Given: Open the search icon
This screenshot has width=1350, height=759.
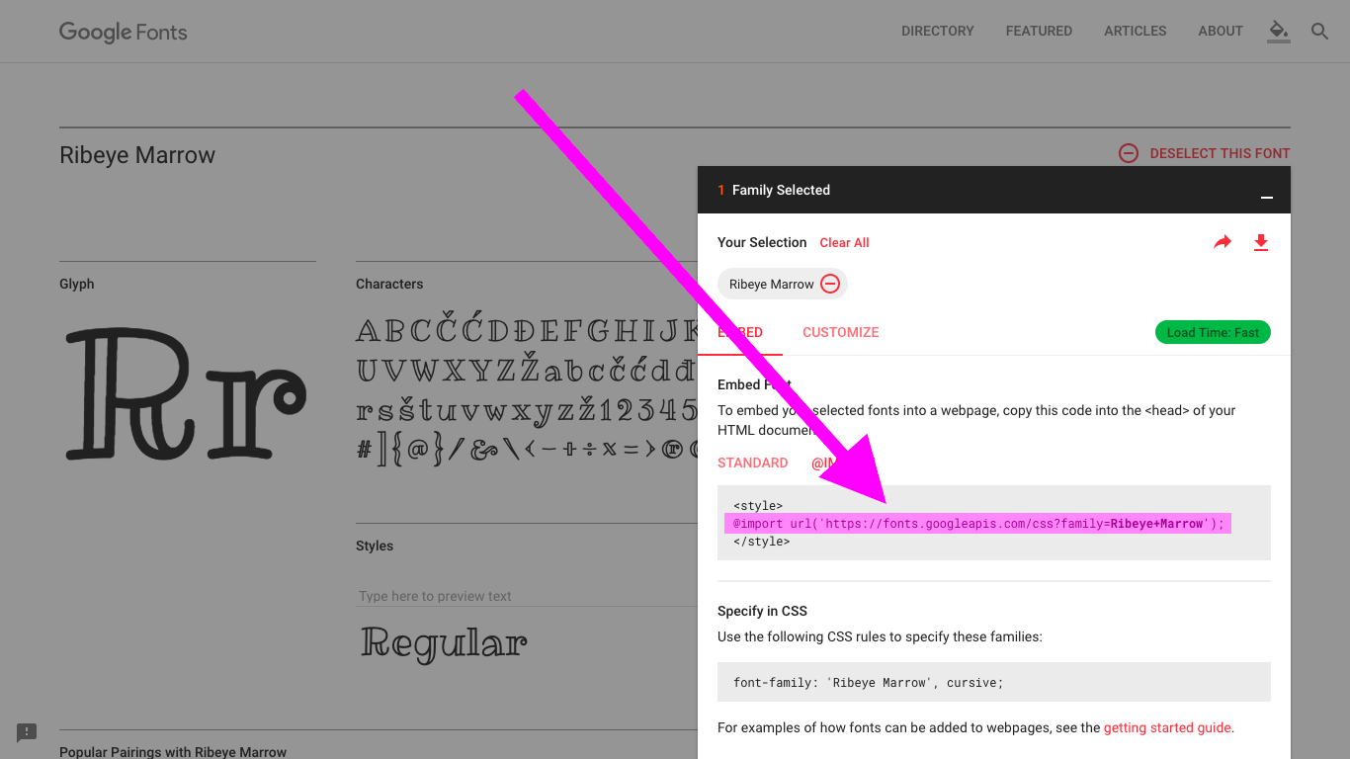Looking at the screenshot, I should point(1319,31).
